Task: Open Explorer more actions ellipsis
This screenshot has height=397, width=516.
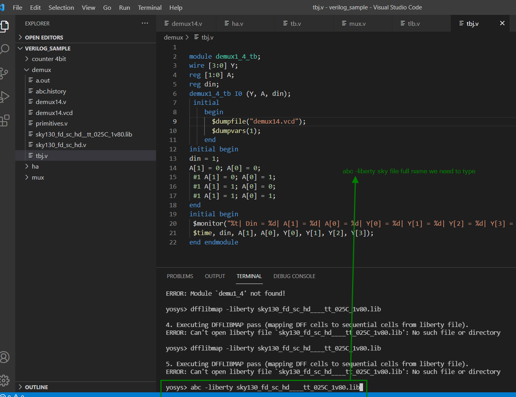Action: click(x=145, y=23)
